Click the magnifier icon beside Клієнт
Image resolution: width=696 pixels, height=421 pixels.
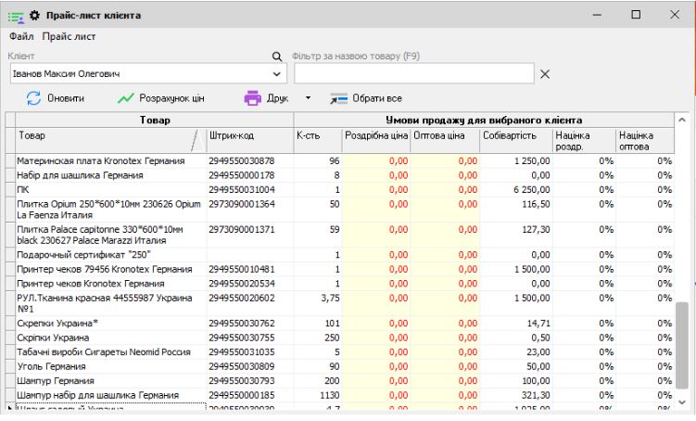pyautogui.click(x=275, y=57)
